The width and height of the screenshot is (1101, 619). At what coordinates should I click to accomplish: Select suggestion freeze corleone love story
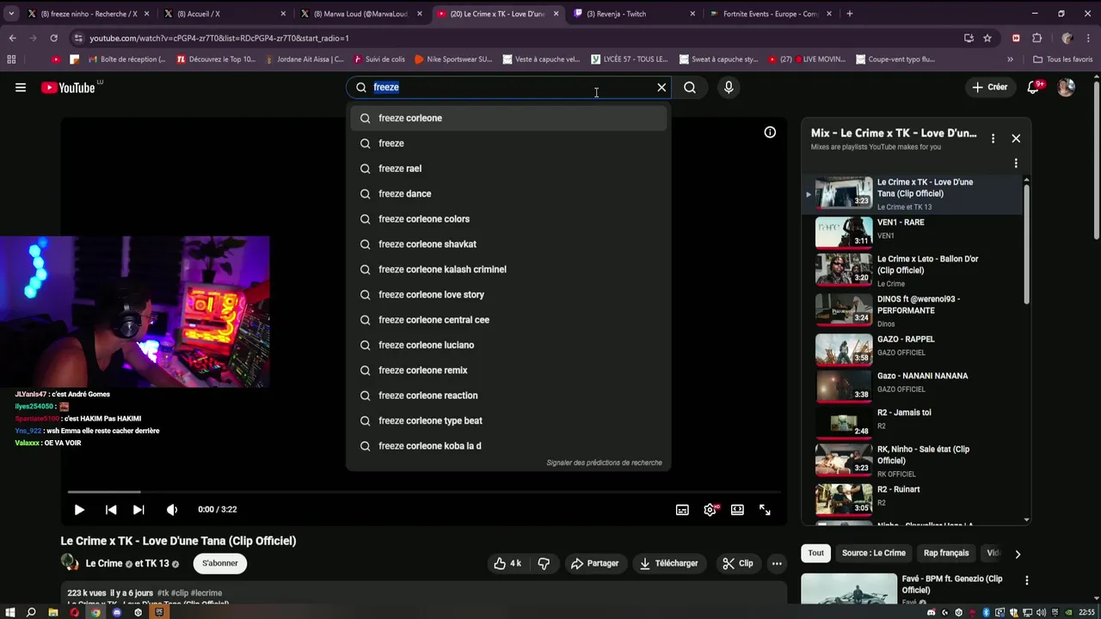pos(508,294)
